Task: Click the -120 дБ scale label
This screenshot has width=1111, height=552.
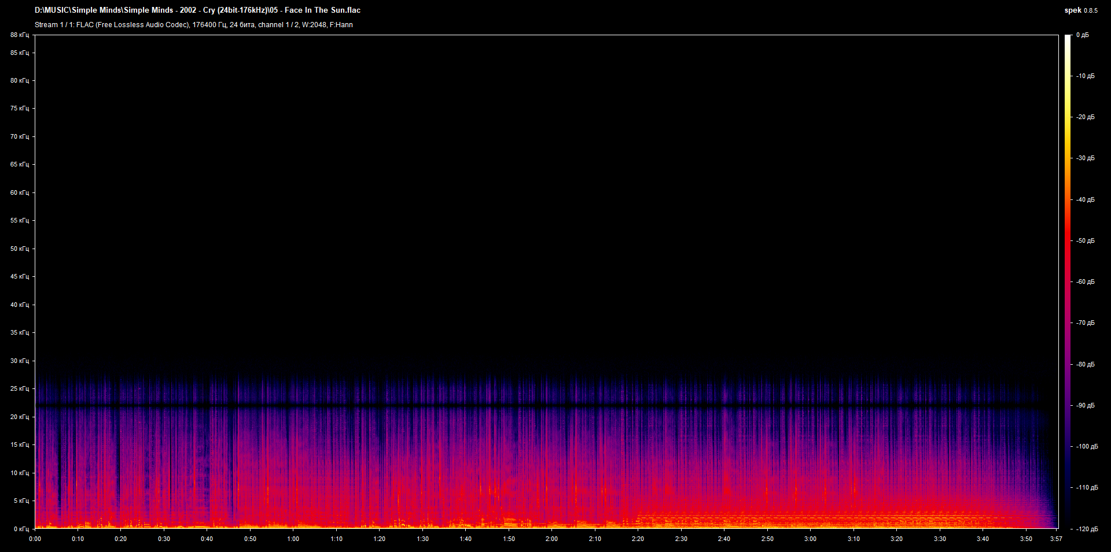Action: (1086, 529)
